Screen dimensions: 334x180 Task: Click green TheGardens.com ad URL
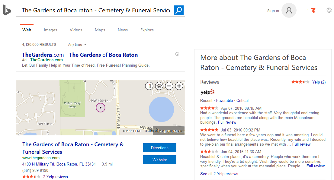pos(47,60)
